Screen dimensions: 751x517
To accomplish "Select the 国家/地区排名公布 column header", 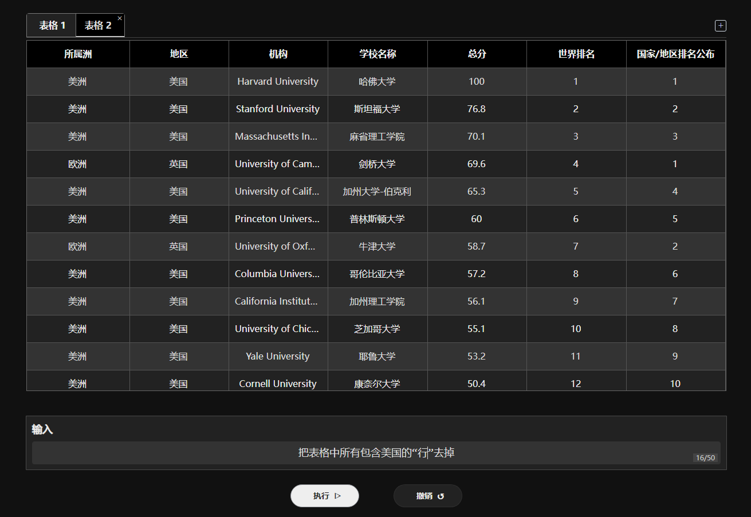I will coord(676,54).
